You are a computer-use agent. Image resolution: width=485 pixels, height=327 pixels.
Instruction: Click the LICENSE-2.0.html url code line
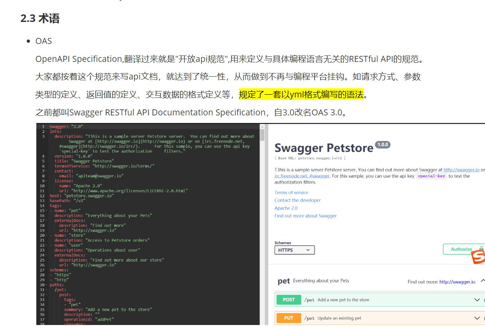[x=123, y=191]
